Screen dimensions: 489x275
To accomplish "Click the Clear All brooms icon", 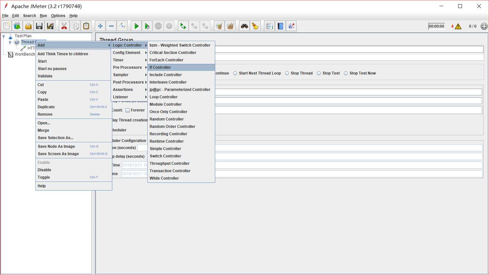I will (x=230, y=26).
